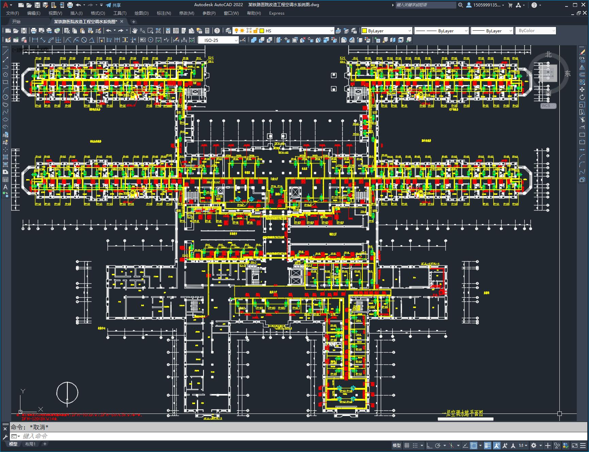Viewport: 589px width, 452px height.
Task: Toggle layer lock icon for HS layer
Action: (256, 31)
